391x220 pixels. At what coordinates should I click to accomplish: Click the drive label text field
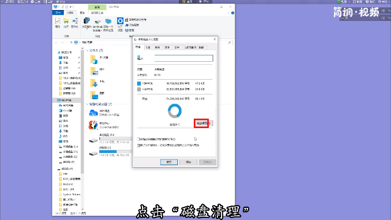point(183,58)
